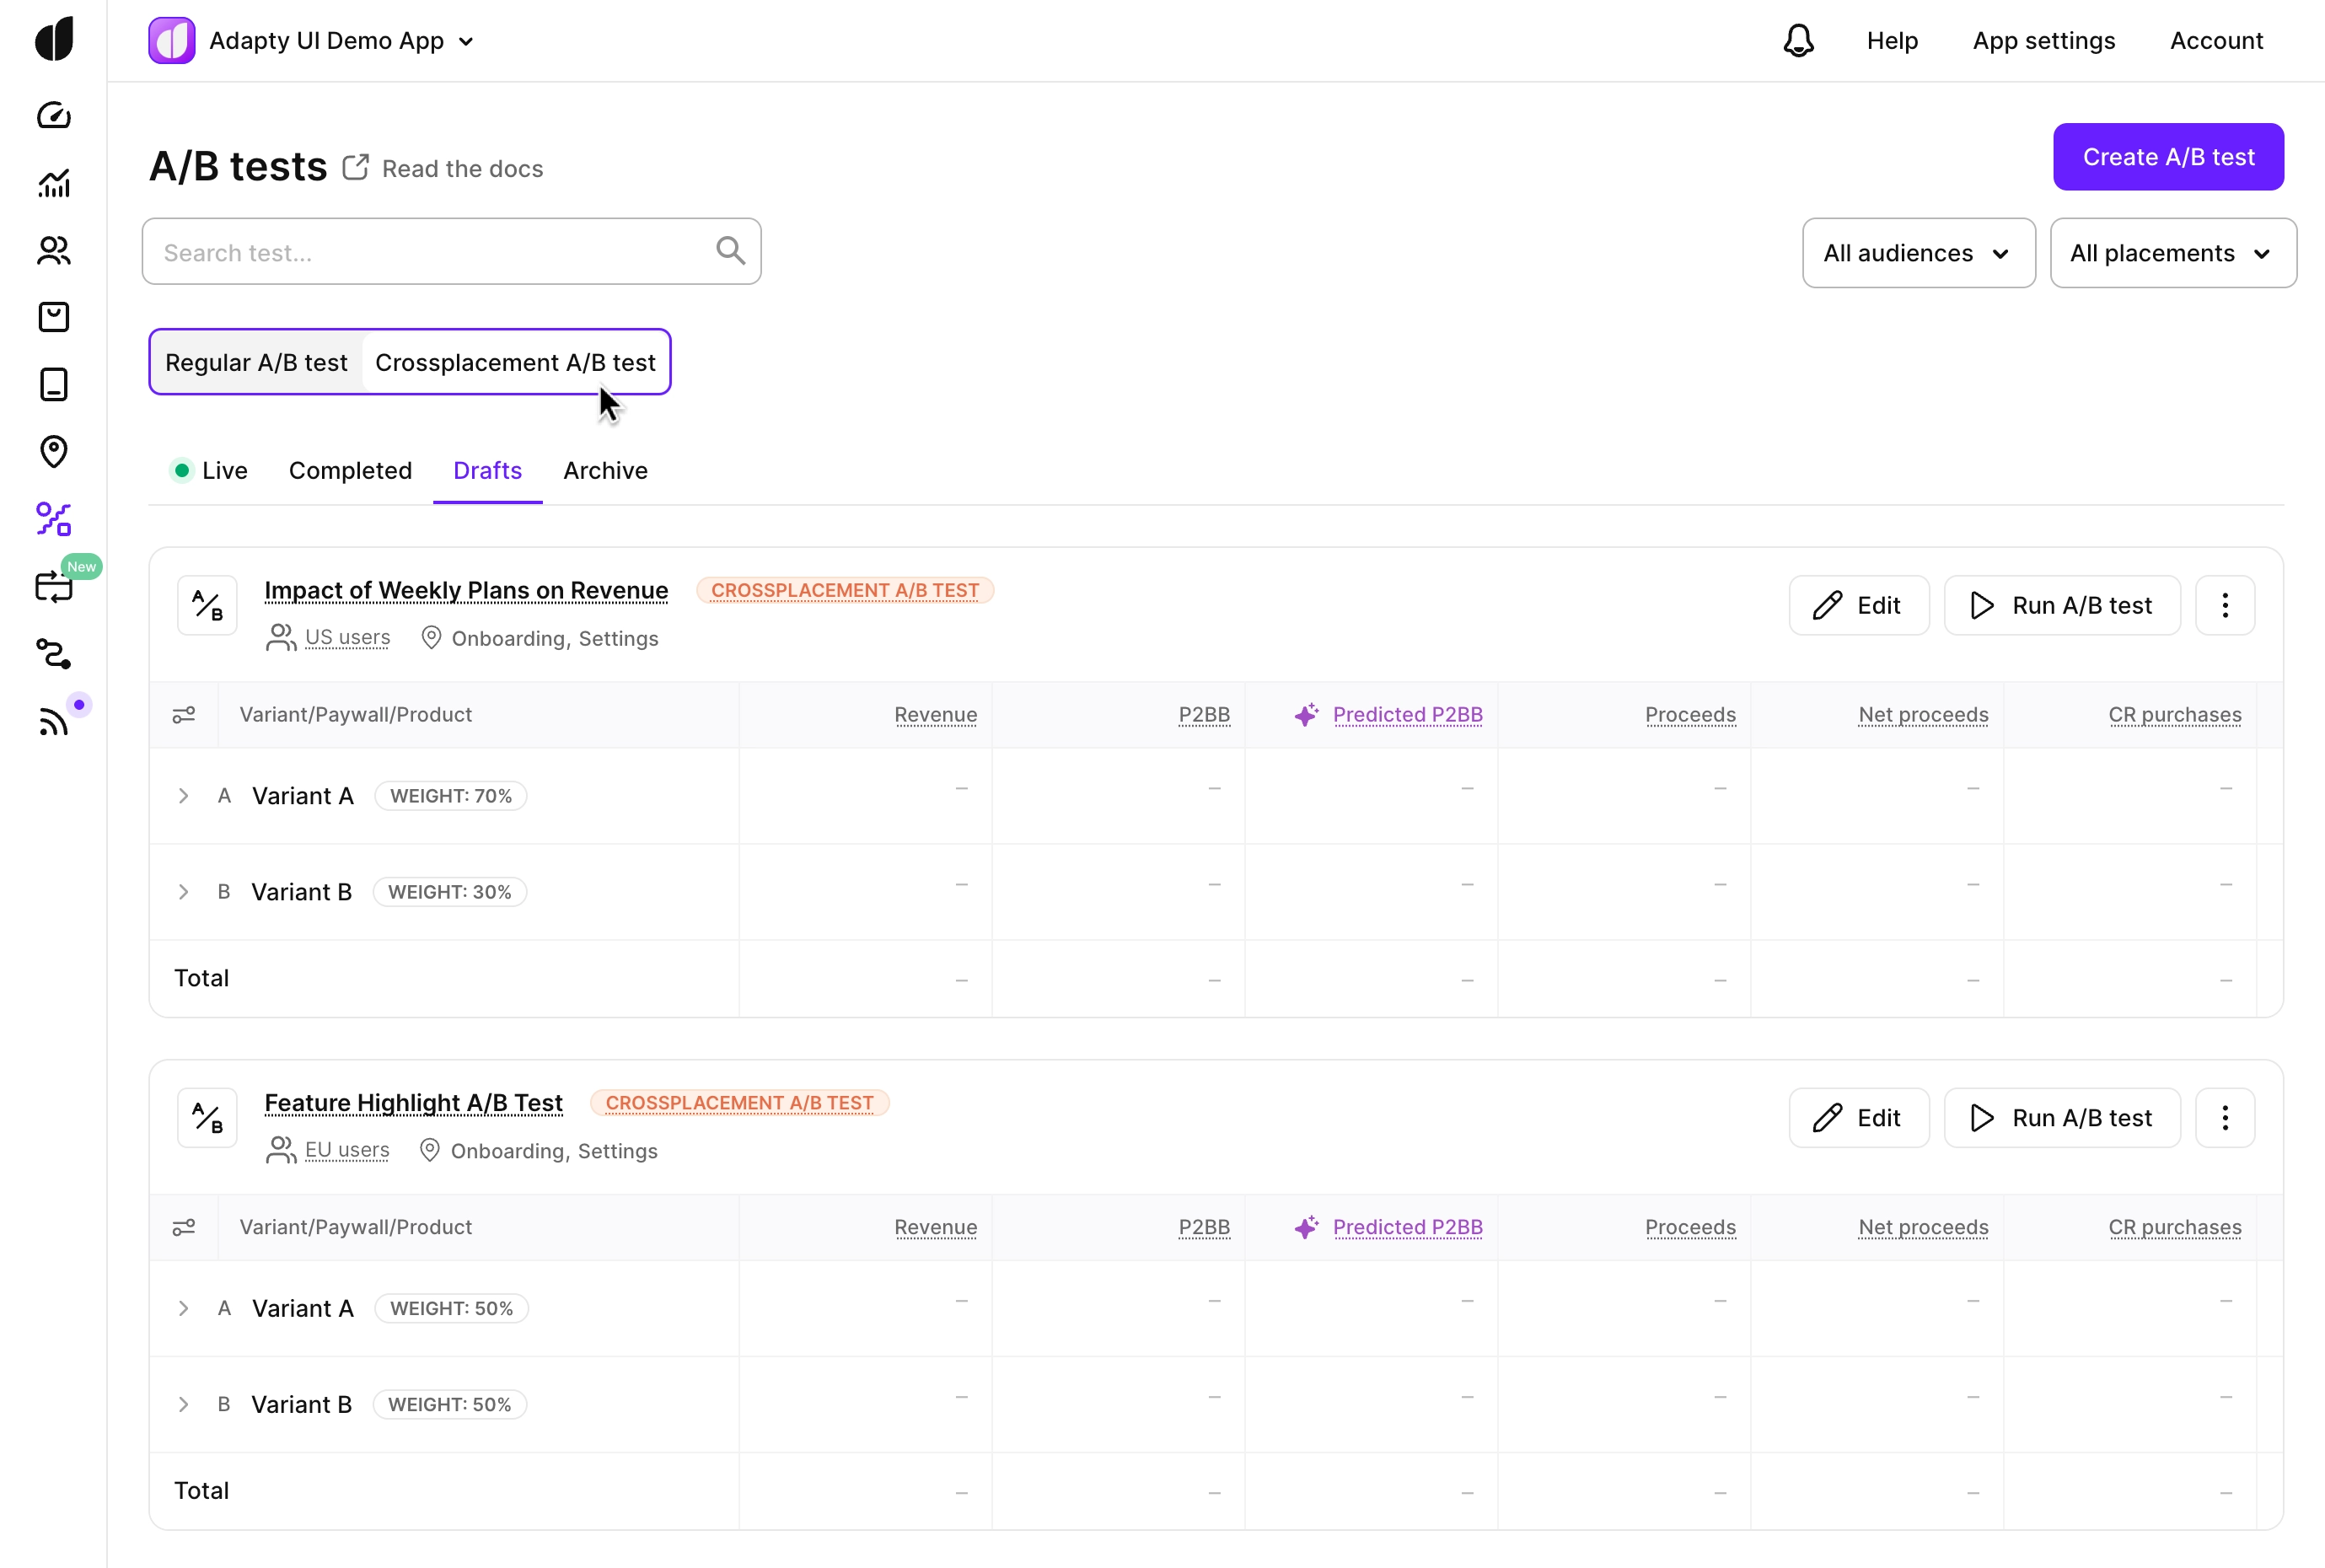Switch to Regular A/B test toggle
This screenshot has width=2325, height=1568.
256,362
